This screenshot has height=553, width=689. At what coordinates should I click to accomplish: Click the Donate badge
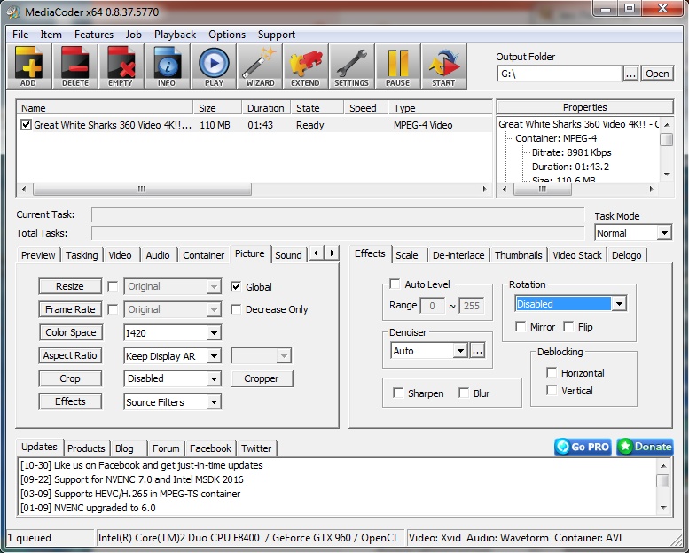click(645, 447)
